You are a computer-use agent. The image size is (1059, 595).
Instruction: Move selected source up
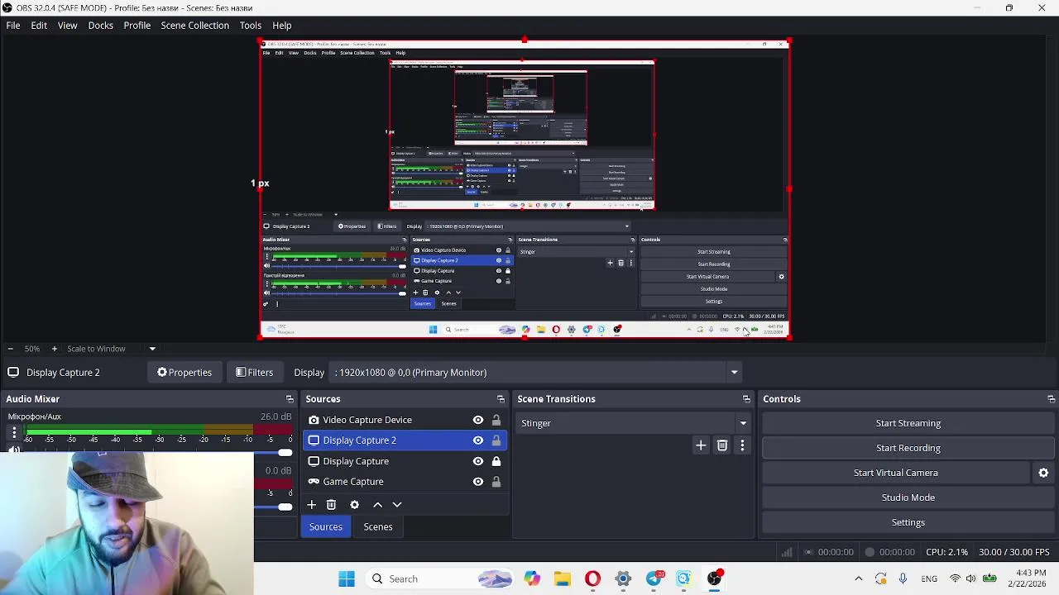pos(377,505)
